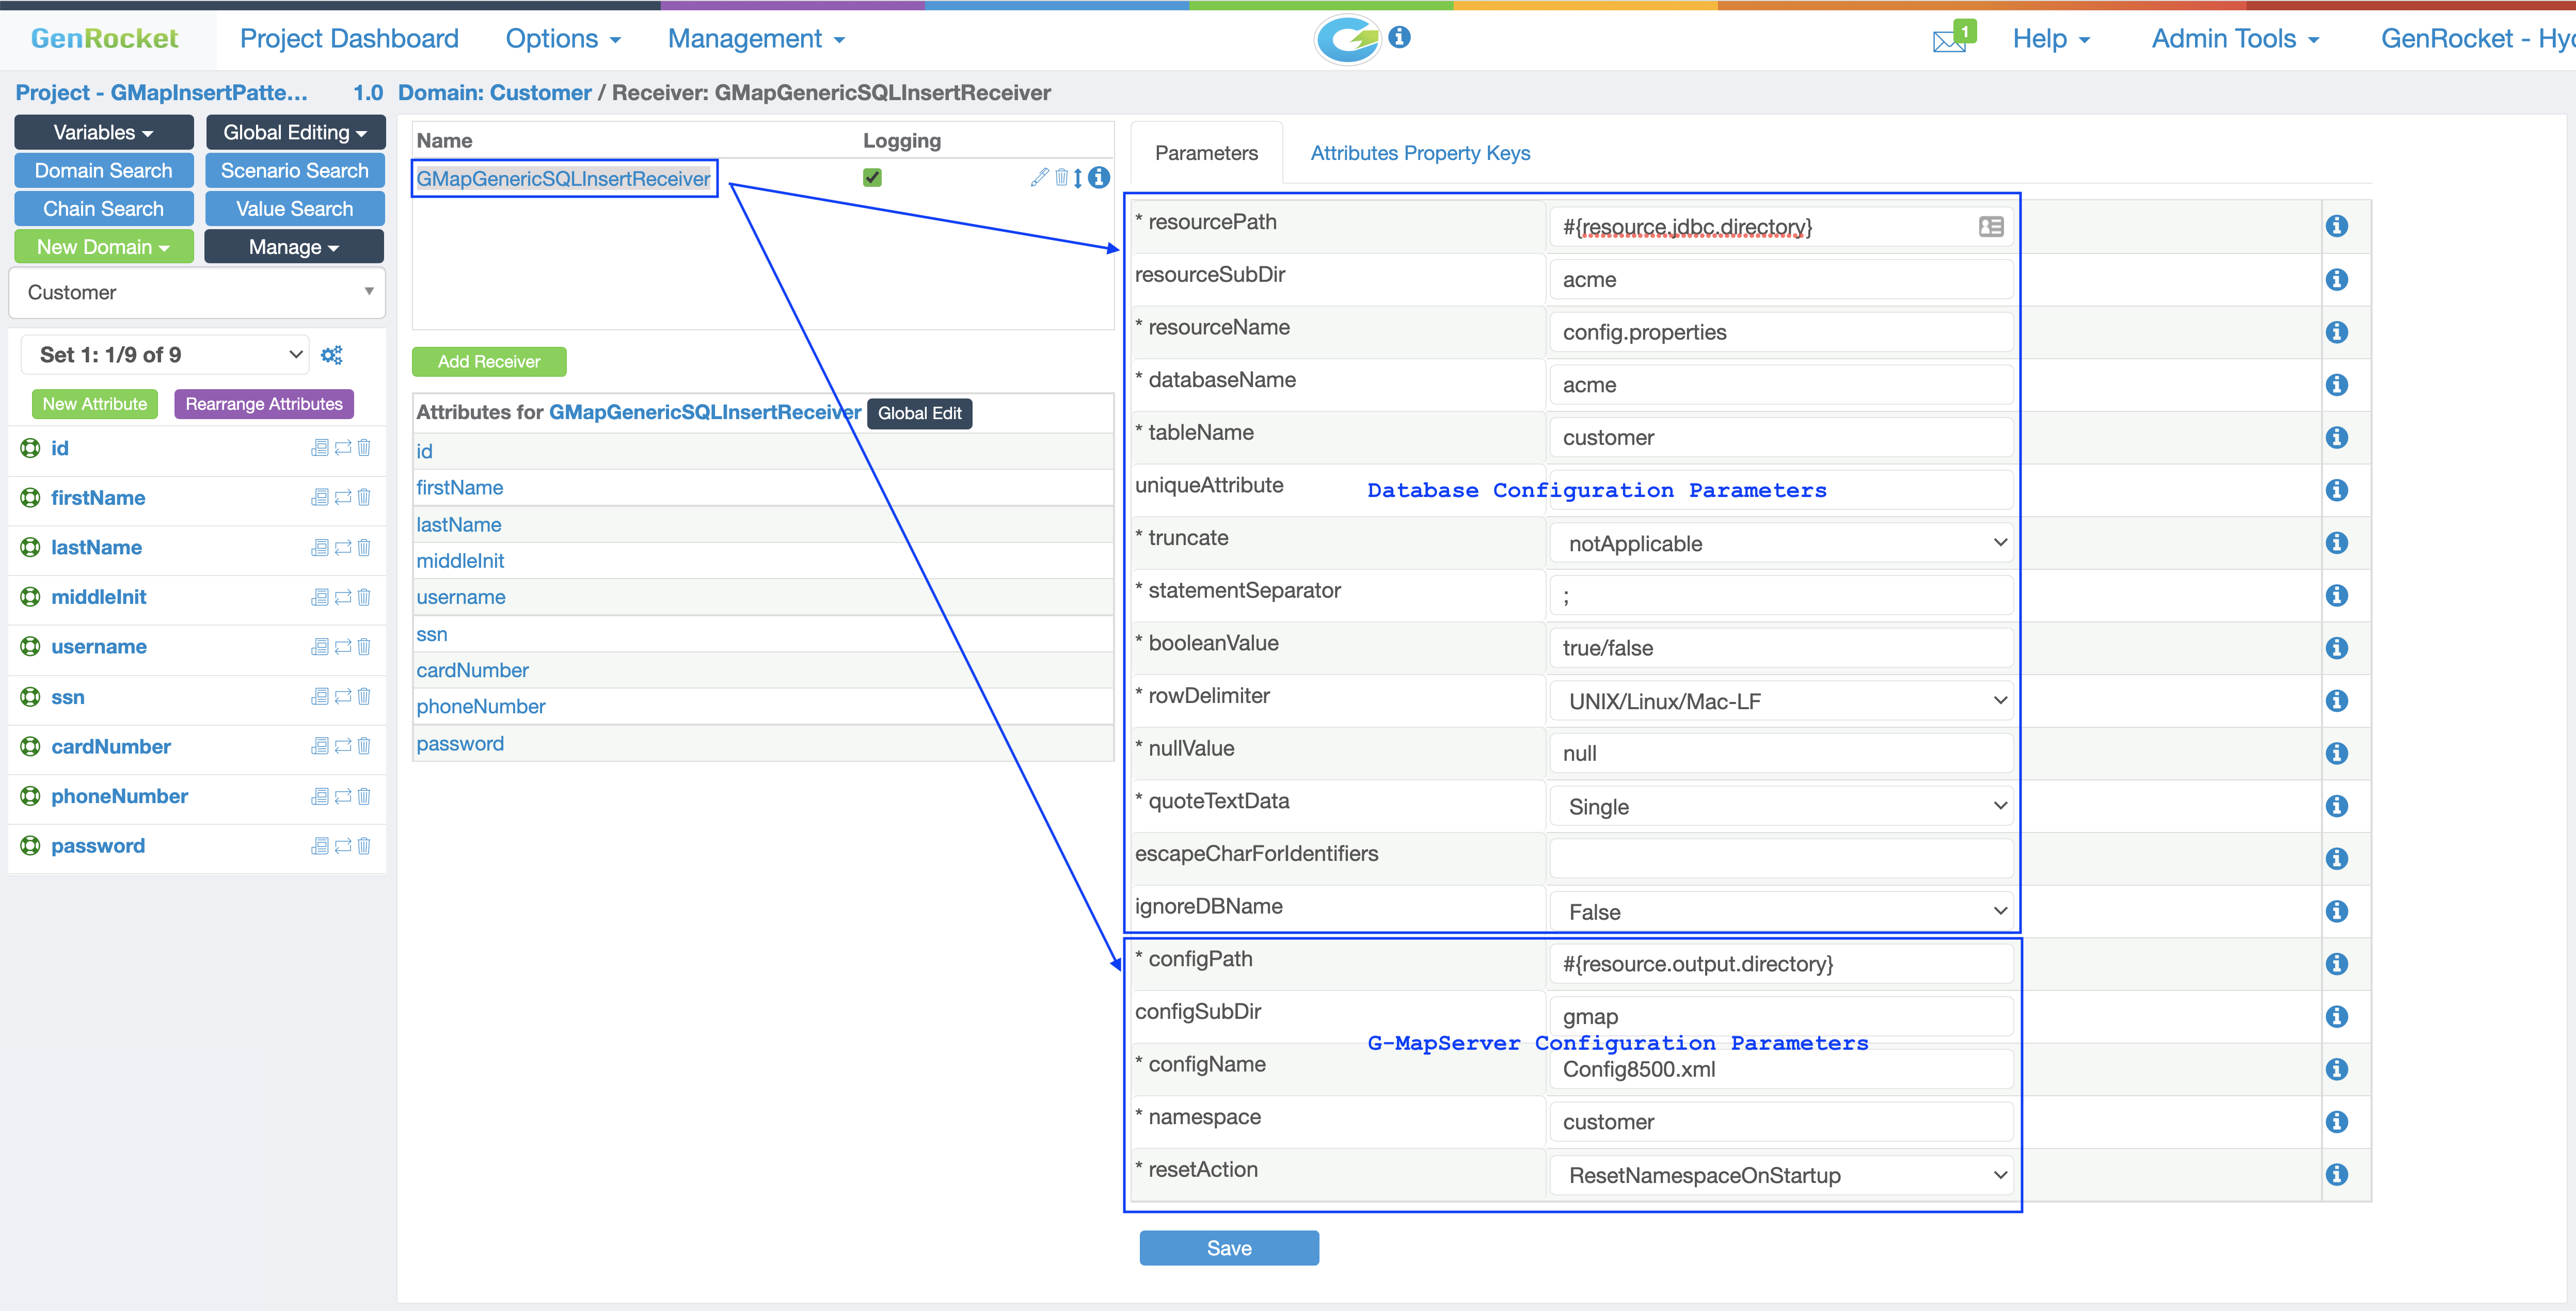Click the Save button

click(1228, 1247)
